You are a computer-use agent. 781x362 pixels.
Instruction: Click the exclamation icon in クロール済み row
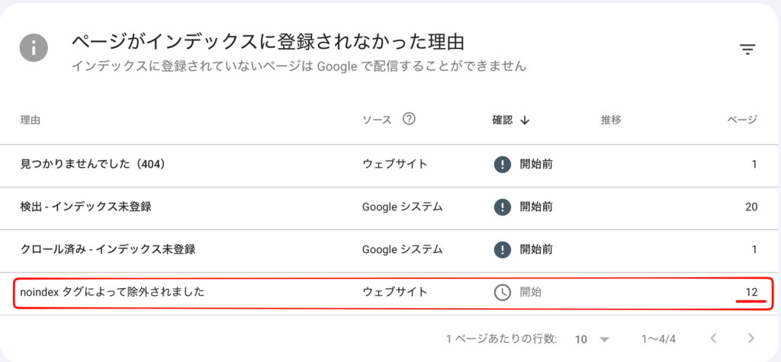click(x=503, y=249)
